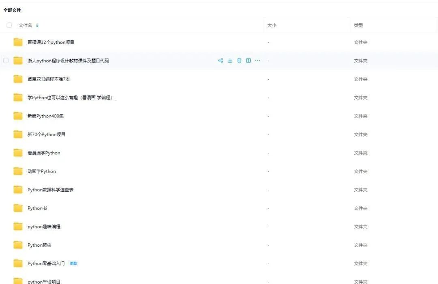This screenshot has width=438, height=284.
Task: Toggle the sort arrow beside 文件名
Action: (37, 25)
